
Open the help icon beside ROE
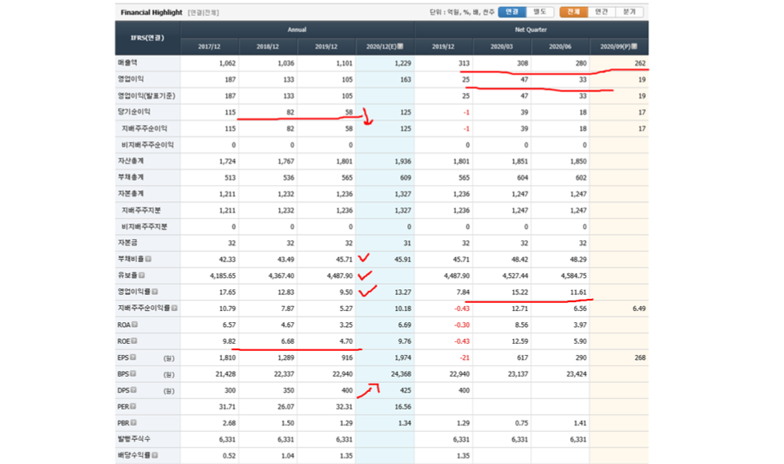point(134,341)
